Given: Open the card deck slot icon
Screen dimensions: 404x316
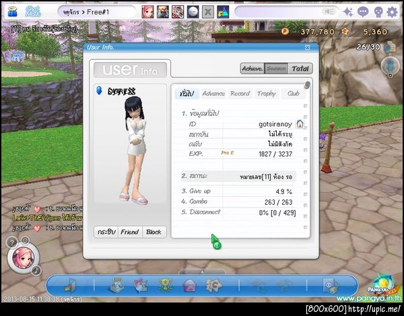Looking at the screenshot, I should 178,12.
